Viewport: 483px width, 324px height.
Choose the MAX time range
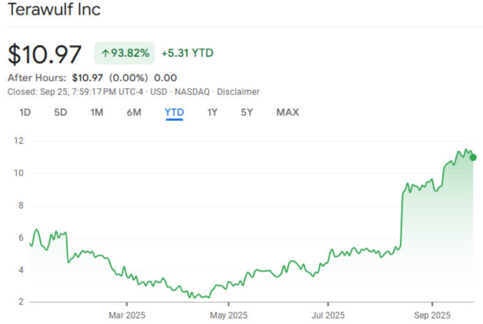(x=287, y=112)
